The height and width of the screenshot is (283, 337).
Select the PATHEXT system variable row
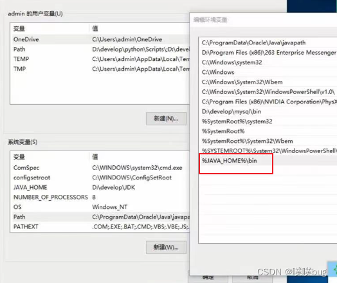(x=100, y=227)
